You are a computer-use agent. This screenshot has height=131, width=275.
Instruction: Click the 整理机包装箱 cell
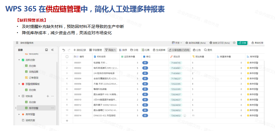coord(106,89)
